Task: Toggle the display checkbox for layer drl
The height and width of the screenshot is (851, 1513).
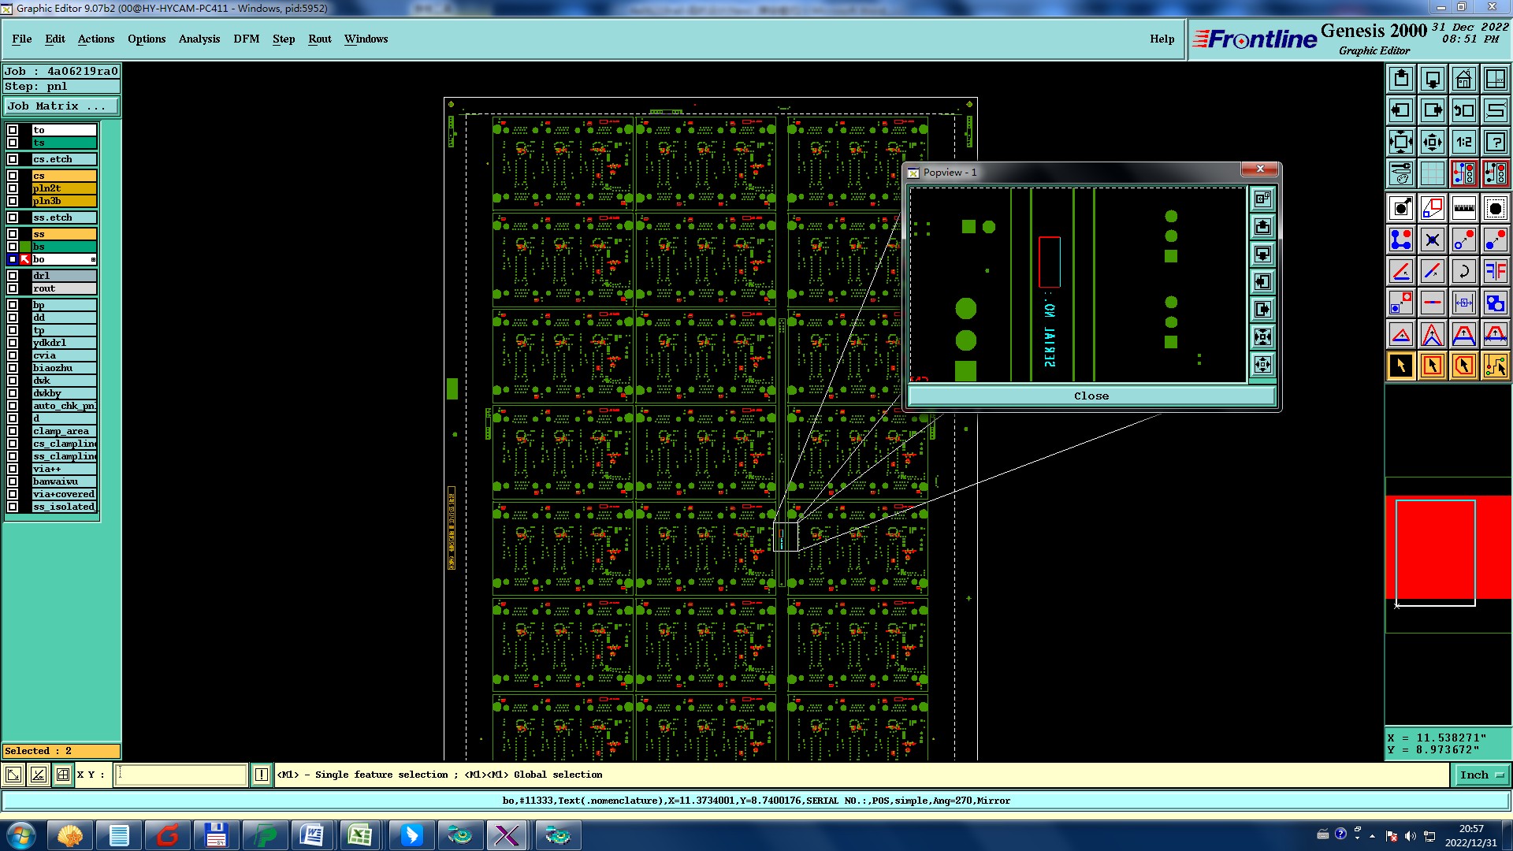Action: (13, 276)
